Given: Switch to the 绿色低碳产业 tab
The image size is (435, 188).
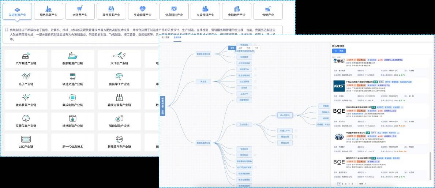Looking at the screenshot, I should [x=49, y=11].
